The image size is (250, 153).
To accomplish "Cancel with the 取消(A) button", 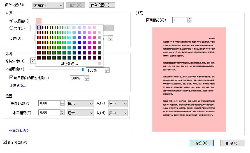I will tap(232, 143).
